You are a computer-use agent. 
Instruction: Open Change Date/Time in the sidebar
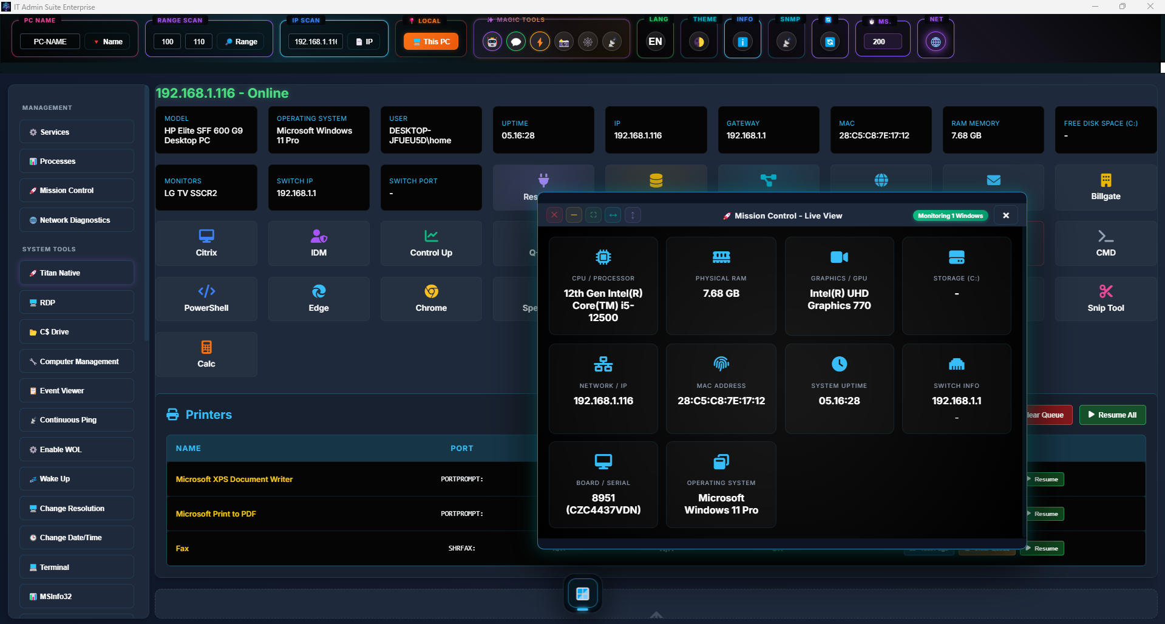[x=76, y=537]
